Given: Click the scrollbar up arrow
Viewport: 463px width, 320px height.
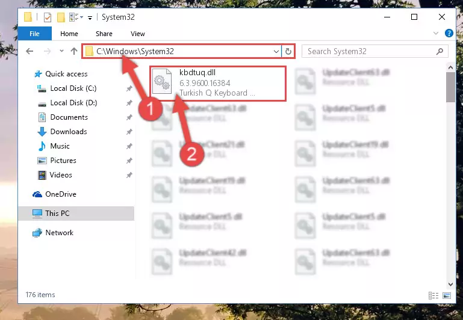Looking at the screenshot, I should pos(450,67).
